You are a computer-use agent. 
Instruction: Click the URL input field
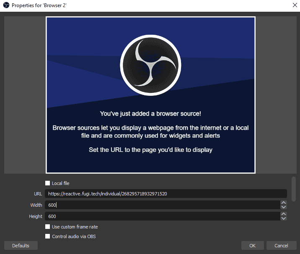(x=166, y=194)
